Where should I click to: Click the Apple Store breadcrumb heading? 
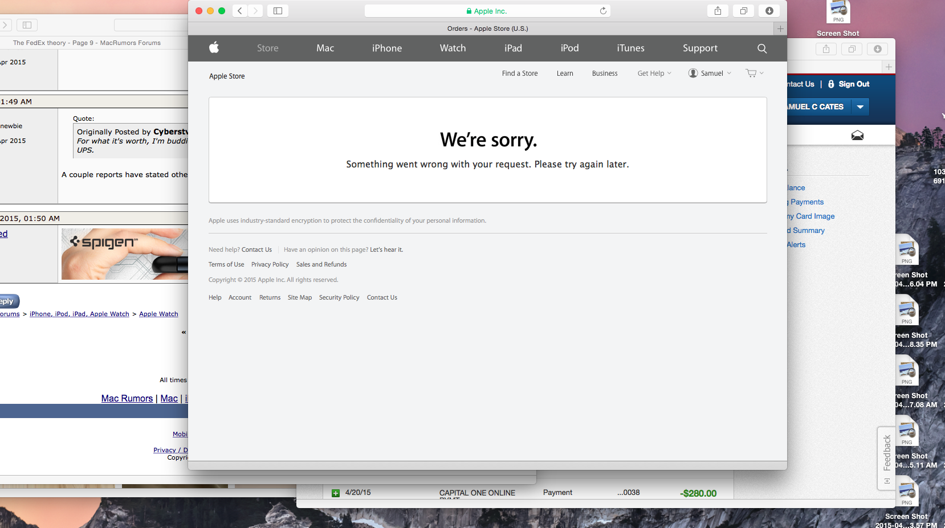[227, 76]
